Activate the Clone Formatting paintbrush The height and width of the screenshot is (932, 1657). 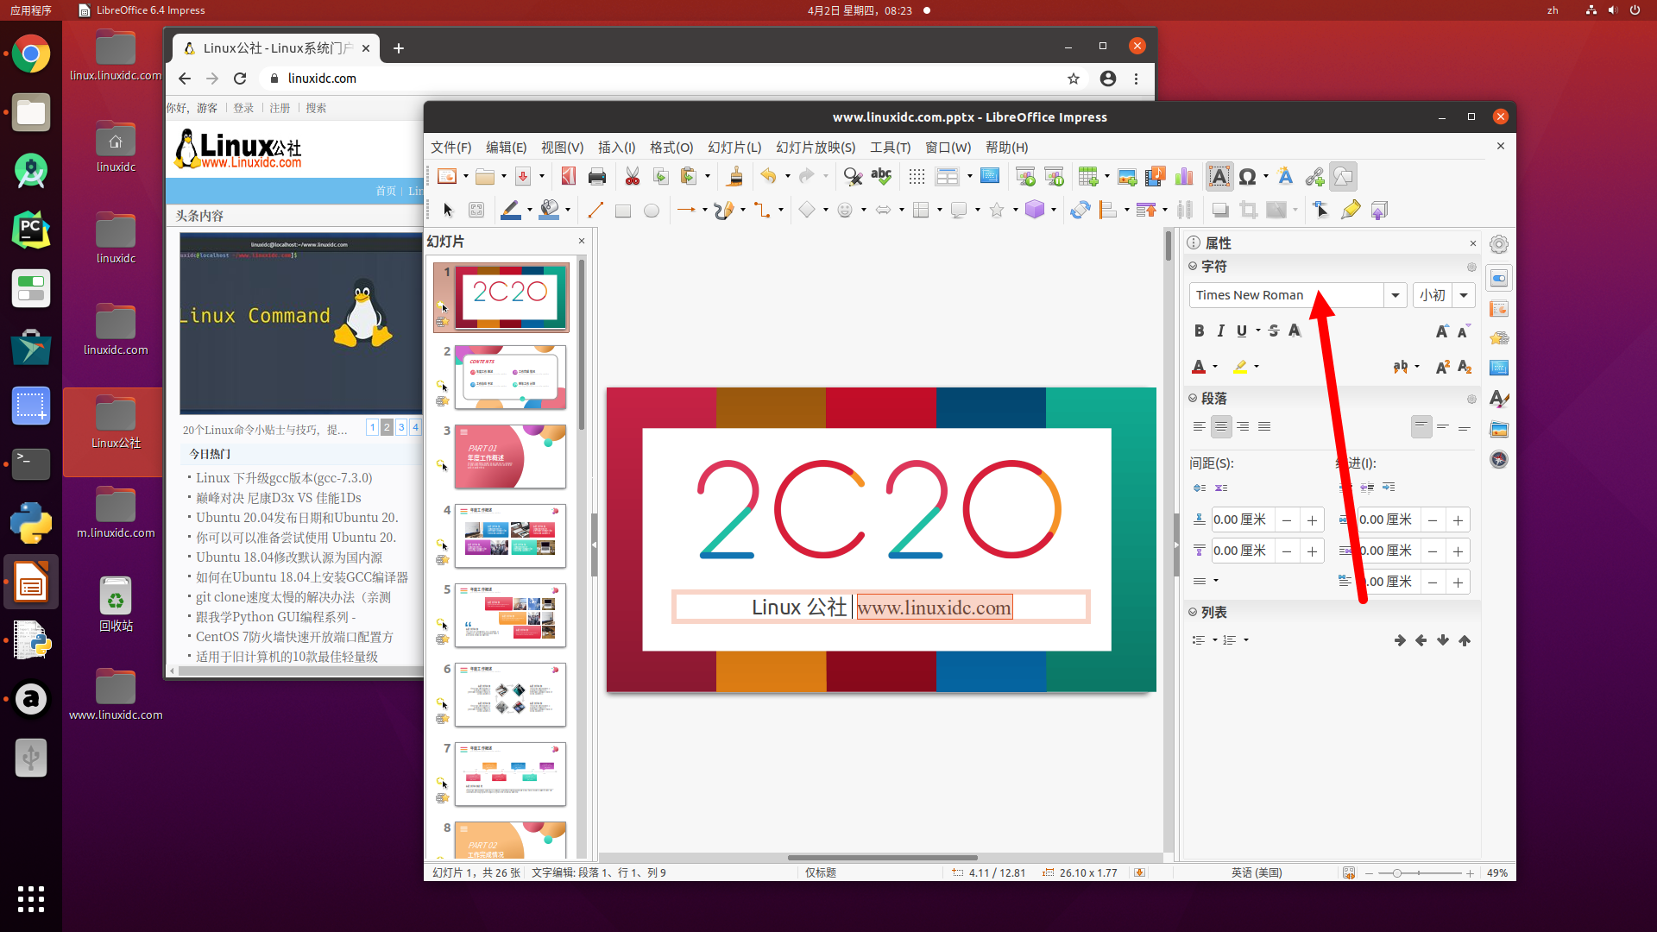tap(735, 176)
